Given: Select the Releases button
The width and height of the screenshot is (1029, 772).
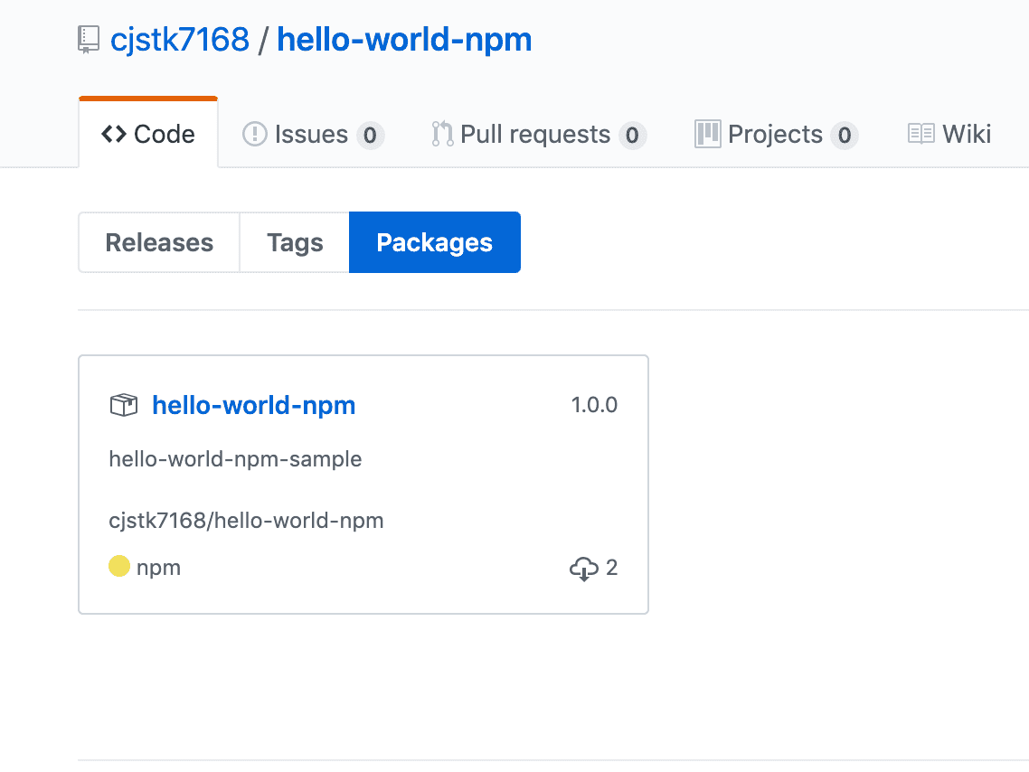Looking at the screenshot, I should point(159,242).
